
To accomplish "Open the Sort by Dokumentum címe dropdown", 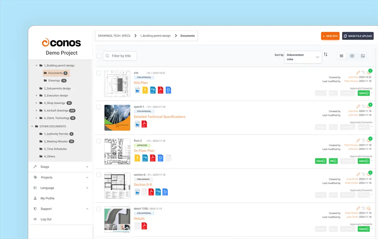I will (x=303, y=57).
